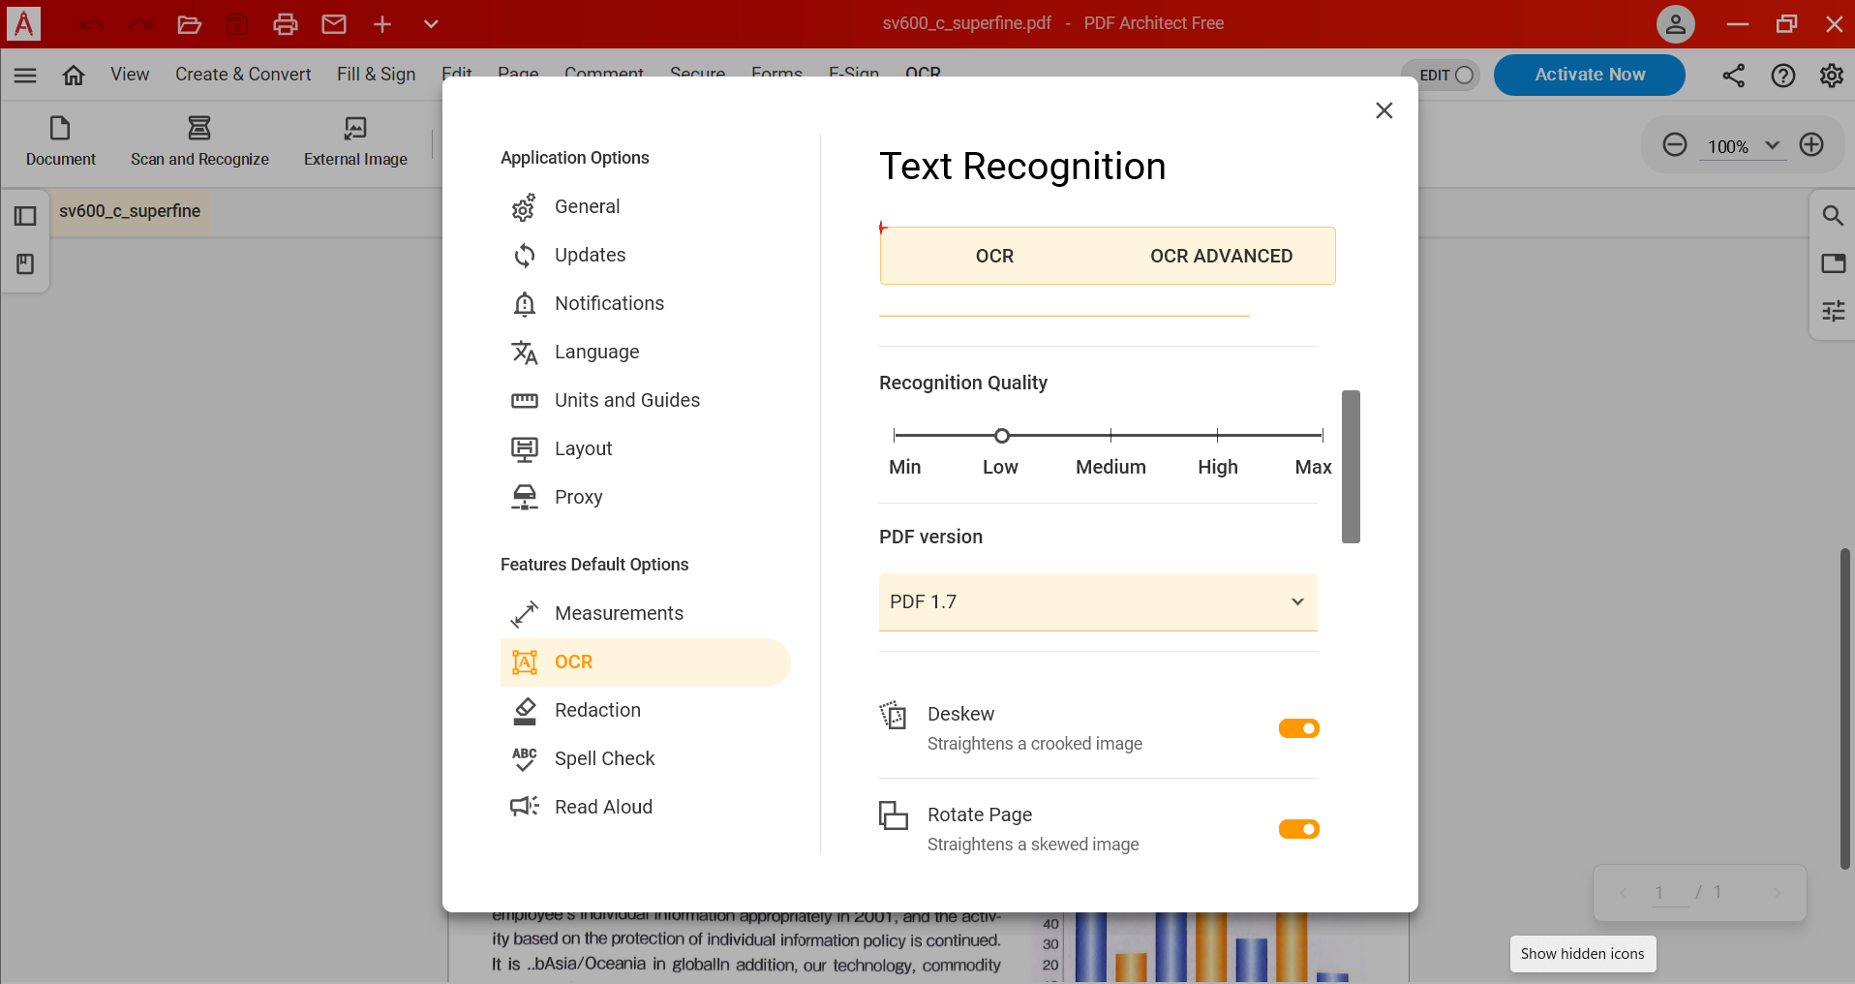Open the Scan and Recognize tool
Image resolution: width=1855 pixels, height=984 pixels.
pos(198,140)
